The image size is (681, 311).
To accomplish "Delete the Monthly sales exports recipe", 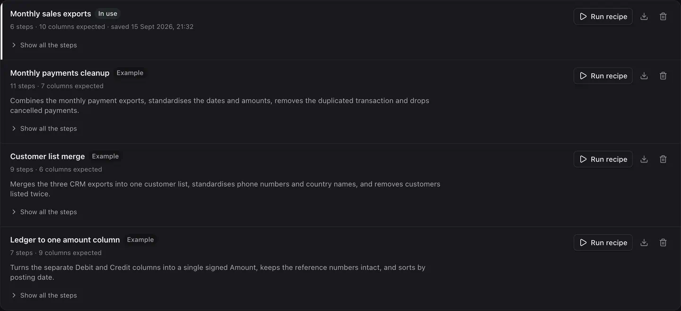I will pos(663,17).
